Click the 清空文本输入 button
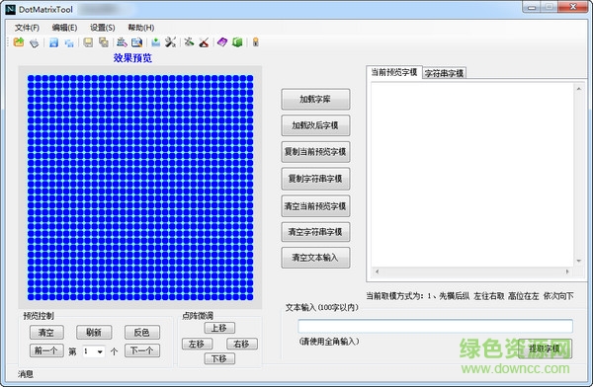 315,258
